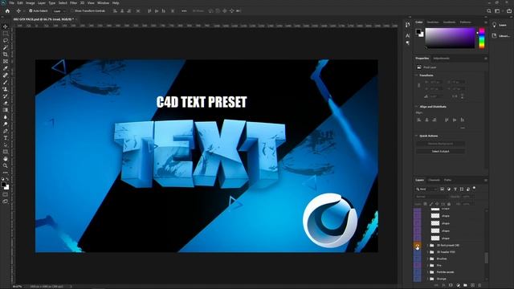This screenshot has width=514, height=289.
Task: Expand the 3D Text preset C4D group
Action: pyautogui.click(x=427, y=246)
